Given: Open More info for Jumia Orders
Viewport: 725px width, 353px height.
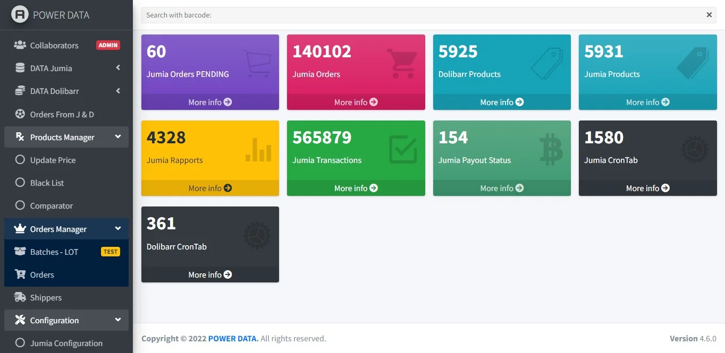Looking at the screenshot, I should [x=356, y=102].
